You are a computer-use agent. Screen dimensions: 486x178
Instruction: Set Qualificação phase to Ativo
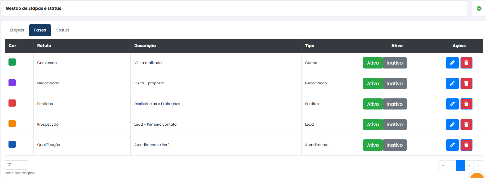click(373, 145)
